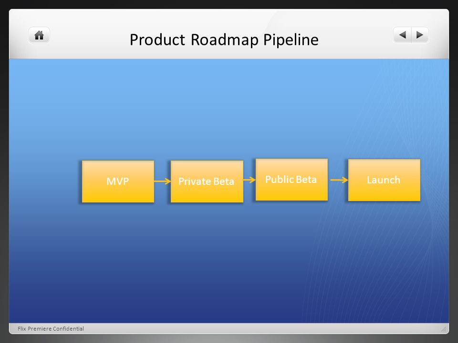Select the Private Beta stage box

click(207, 182)
